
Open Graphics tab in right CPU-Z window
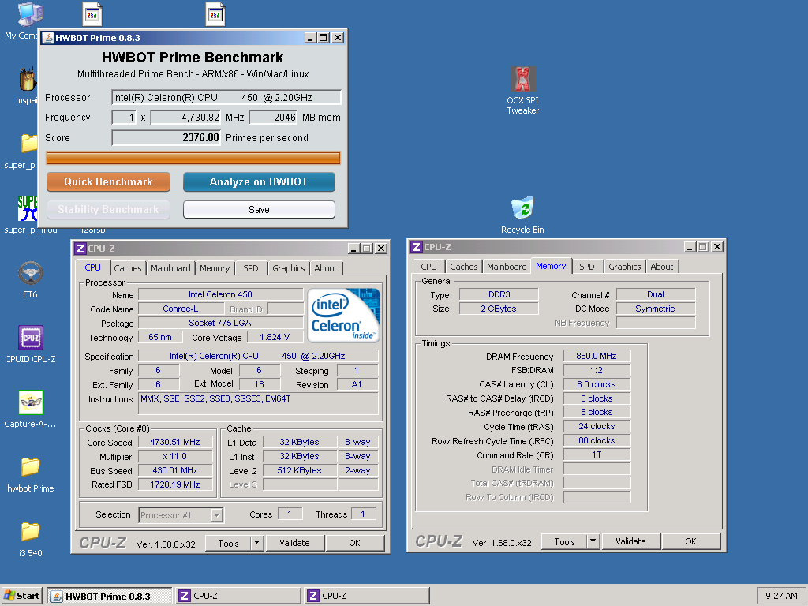(x=625, y=267)
